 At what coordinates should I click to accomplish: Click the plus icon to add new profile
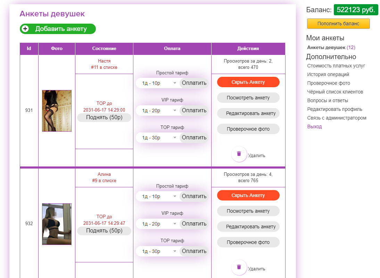(25, 29)
